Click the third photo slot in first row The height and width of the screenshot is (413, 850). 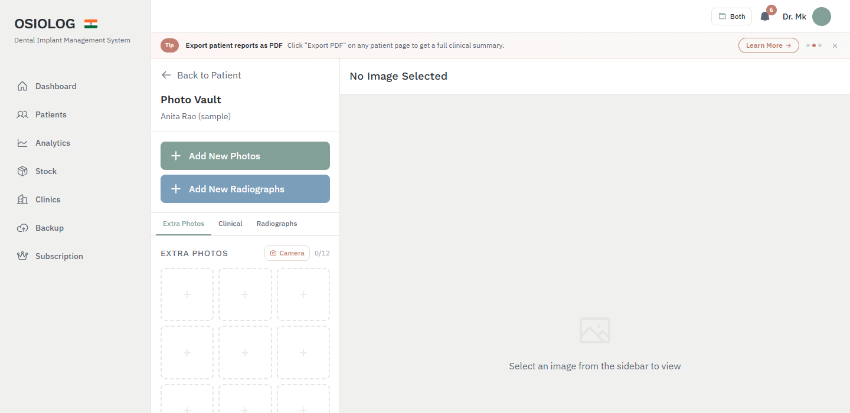click(x=303, y=294)
